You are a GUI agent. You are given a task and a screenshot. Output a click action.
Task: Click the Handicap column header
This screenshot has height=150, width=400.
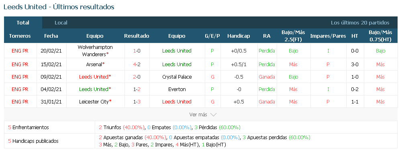coord(239,36)
